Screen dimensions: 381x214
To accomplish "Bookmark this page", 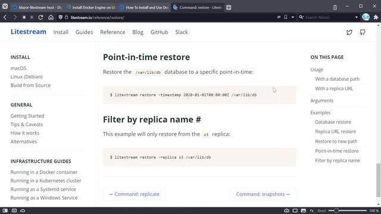I will point(286,17).
